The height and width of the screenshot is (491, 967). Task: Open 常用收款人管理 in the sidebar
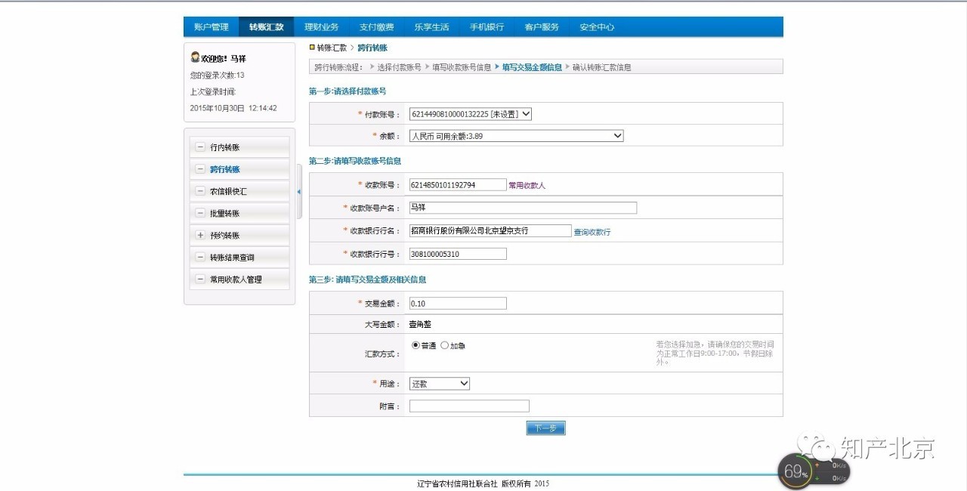tap(236, 279)
